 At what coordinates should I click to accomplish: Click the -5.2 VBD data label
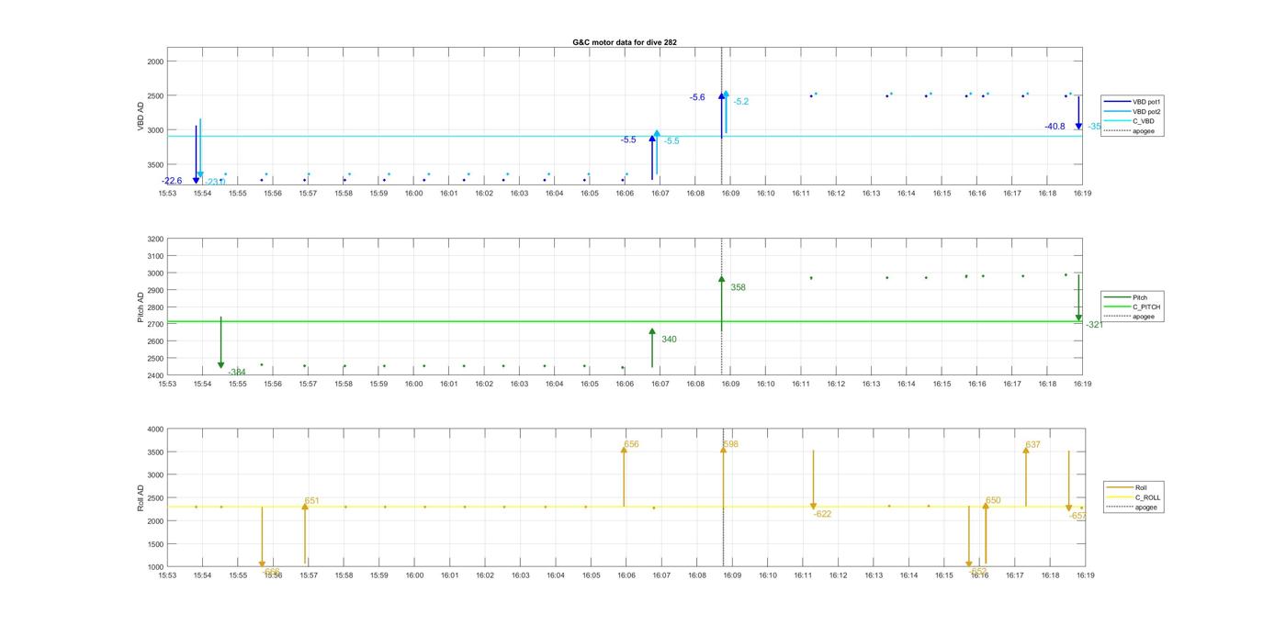[x=741, y=102]
